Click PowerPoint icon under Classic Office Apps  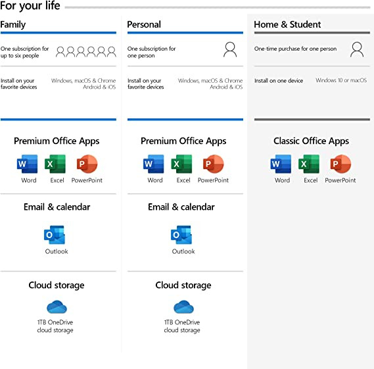pos(340,164)
